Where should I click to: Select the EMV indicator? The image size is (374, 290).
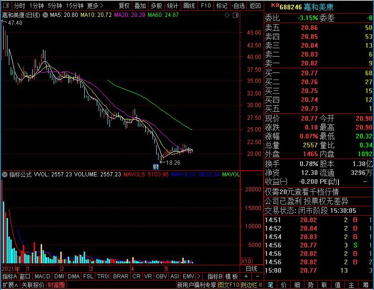(x=188, y=276)
